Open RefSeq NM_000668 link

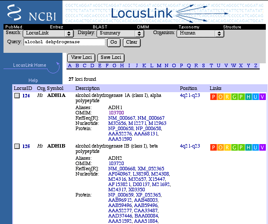point(122,169)
